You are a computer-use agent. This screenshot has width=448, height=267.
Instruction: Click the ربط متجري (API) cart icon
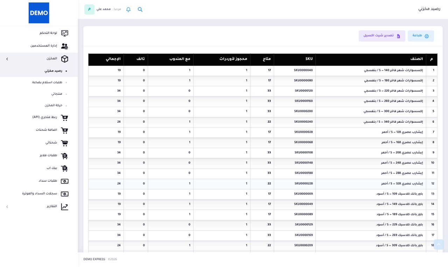64,118
